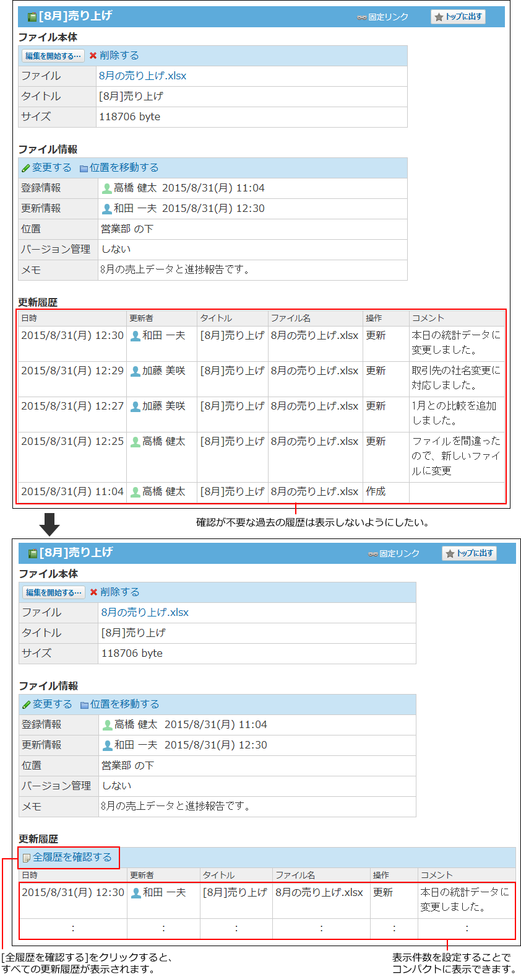This screenshot has width=521, height=979.
Task: Click pencil 変更する icon in upper panel
Action: pyautogui.click(x=25, y=168)
